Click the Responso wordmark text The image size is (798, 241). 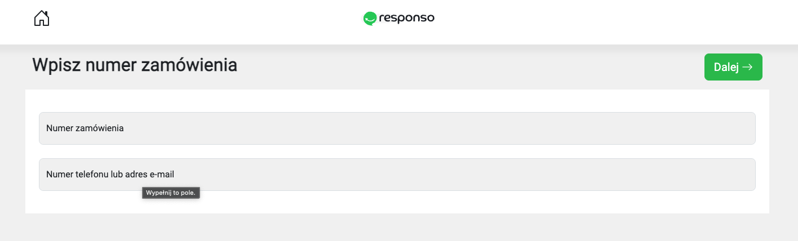click(x=406, y=19)
